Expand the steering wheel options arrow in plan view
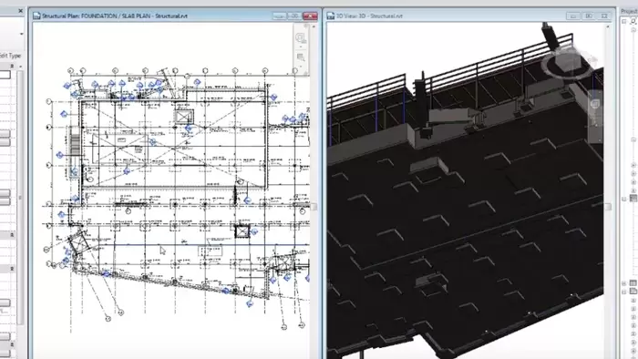Viewport: 638px width, 359px height. click(301, 47)
